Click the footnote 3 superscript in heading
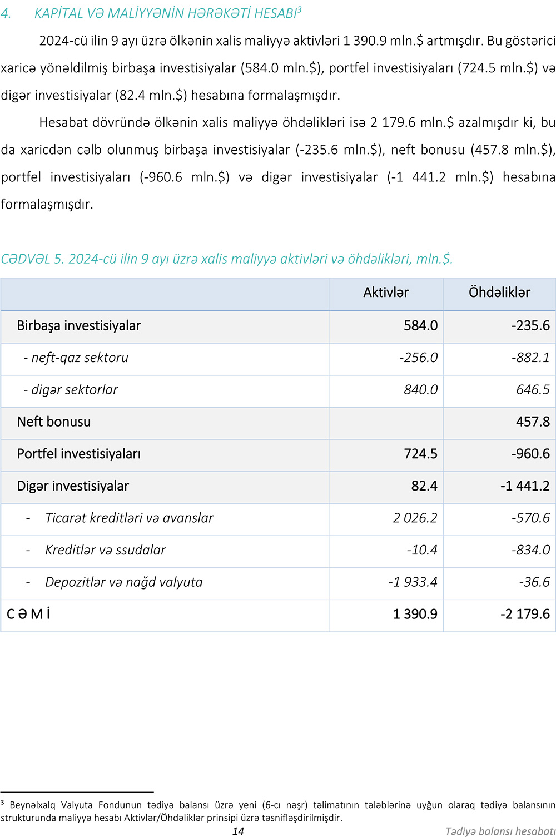The width and height of the screenshot is (556, 837). [x=300, y=9]
